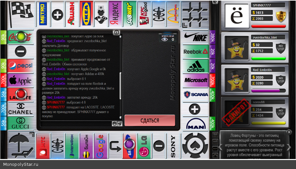The width and height of the screenshot is (296, 169).
Task: Select the IKEA property cell
Action: pos(86,14)
